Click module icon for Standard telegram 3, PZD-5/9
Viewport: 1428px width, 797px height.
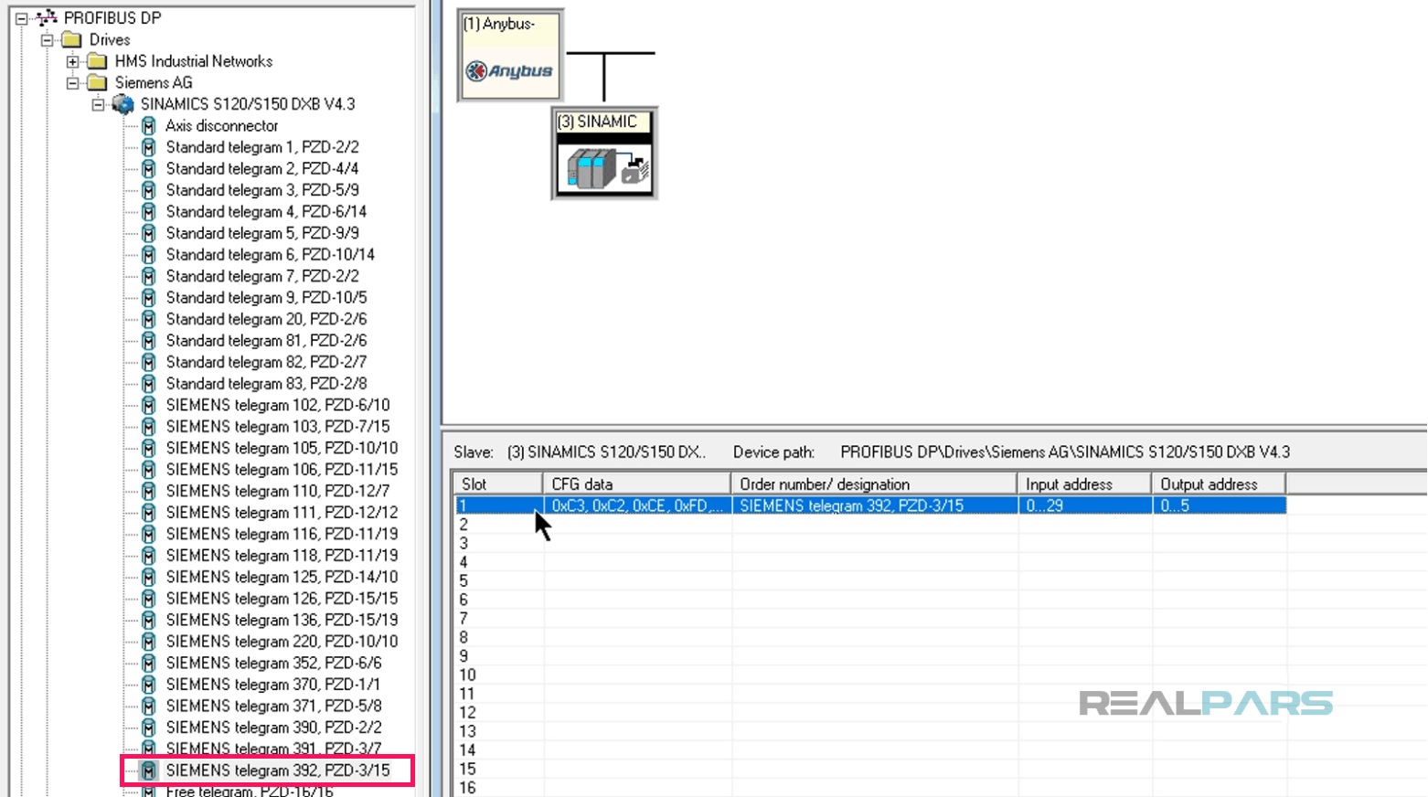coord(149,190)
